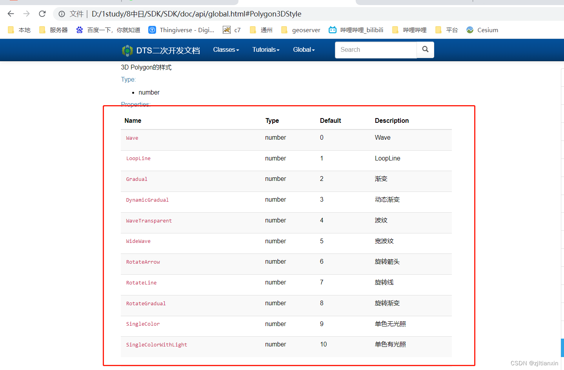Click the 宽波纹 description cell
564x370 pixels.
384,241
